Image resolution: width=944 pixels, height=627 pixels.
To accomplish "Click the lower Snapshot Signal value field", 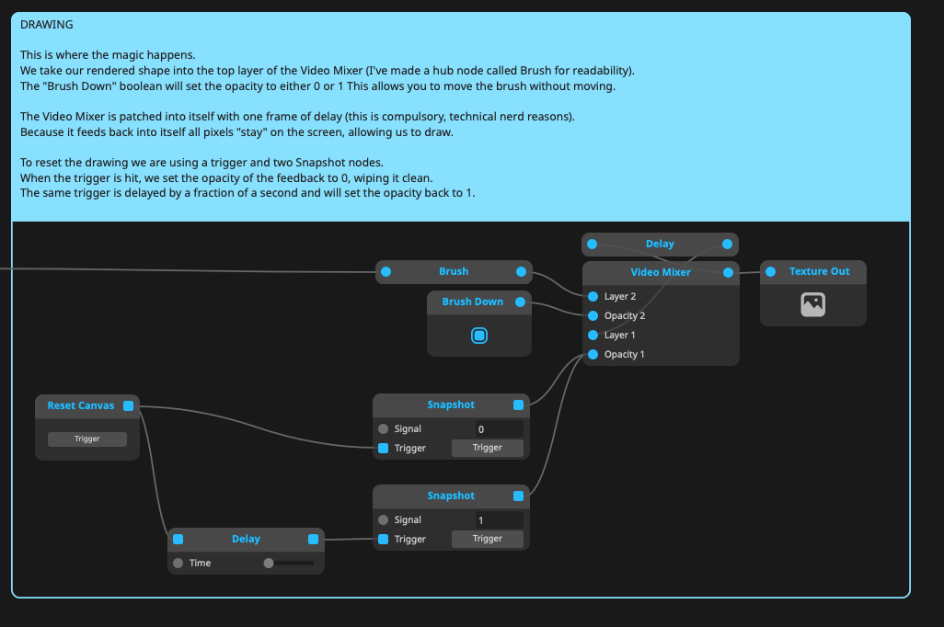I will (x=499, y=520).
